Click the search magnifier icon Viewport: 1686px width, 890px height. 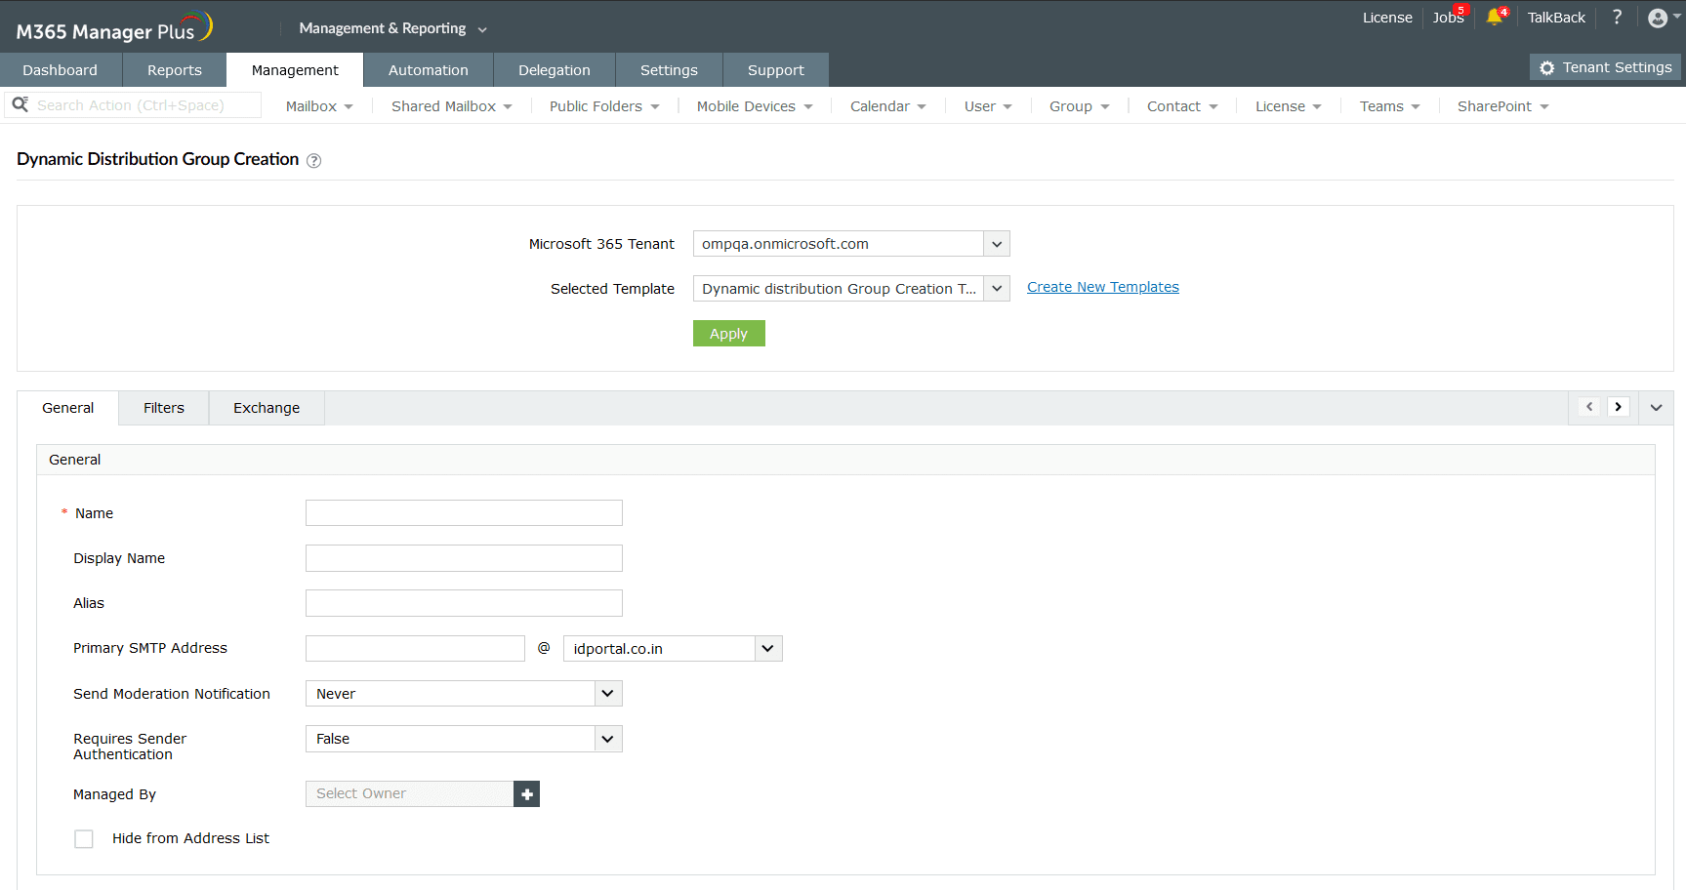click(20, 104)
